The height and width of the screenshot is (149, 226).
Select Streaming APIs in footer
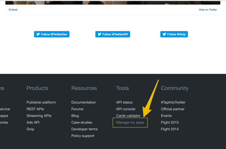tap(39, 116)
